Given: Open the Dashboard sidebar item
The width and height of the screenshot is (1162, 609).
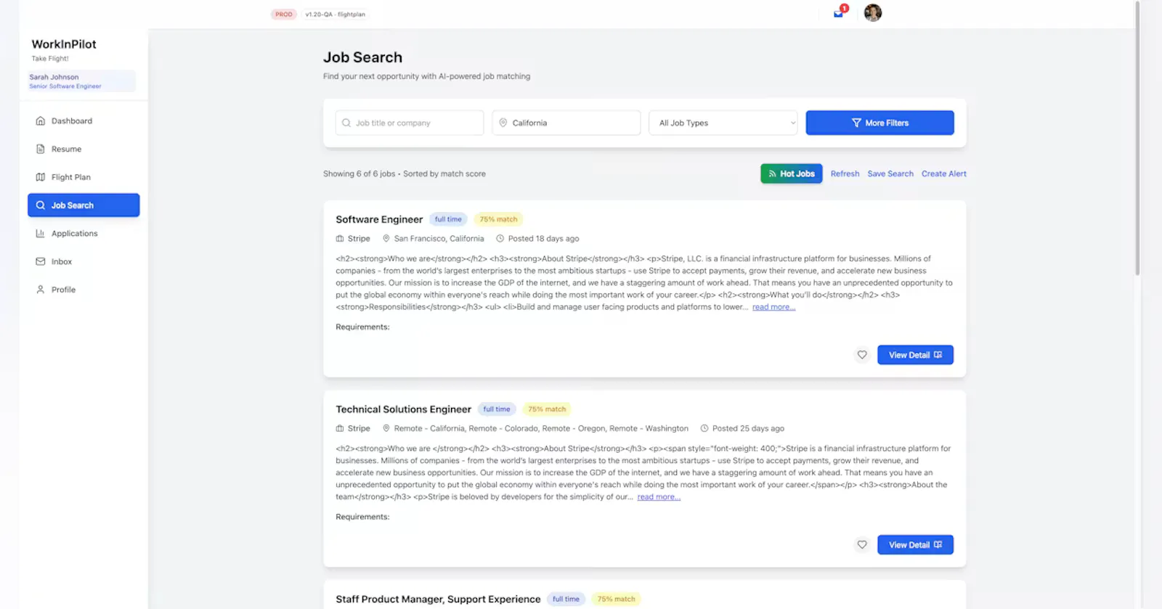Looking at the screenshot, I should coord(84,121).
